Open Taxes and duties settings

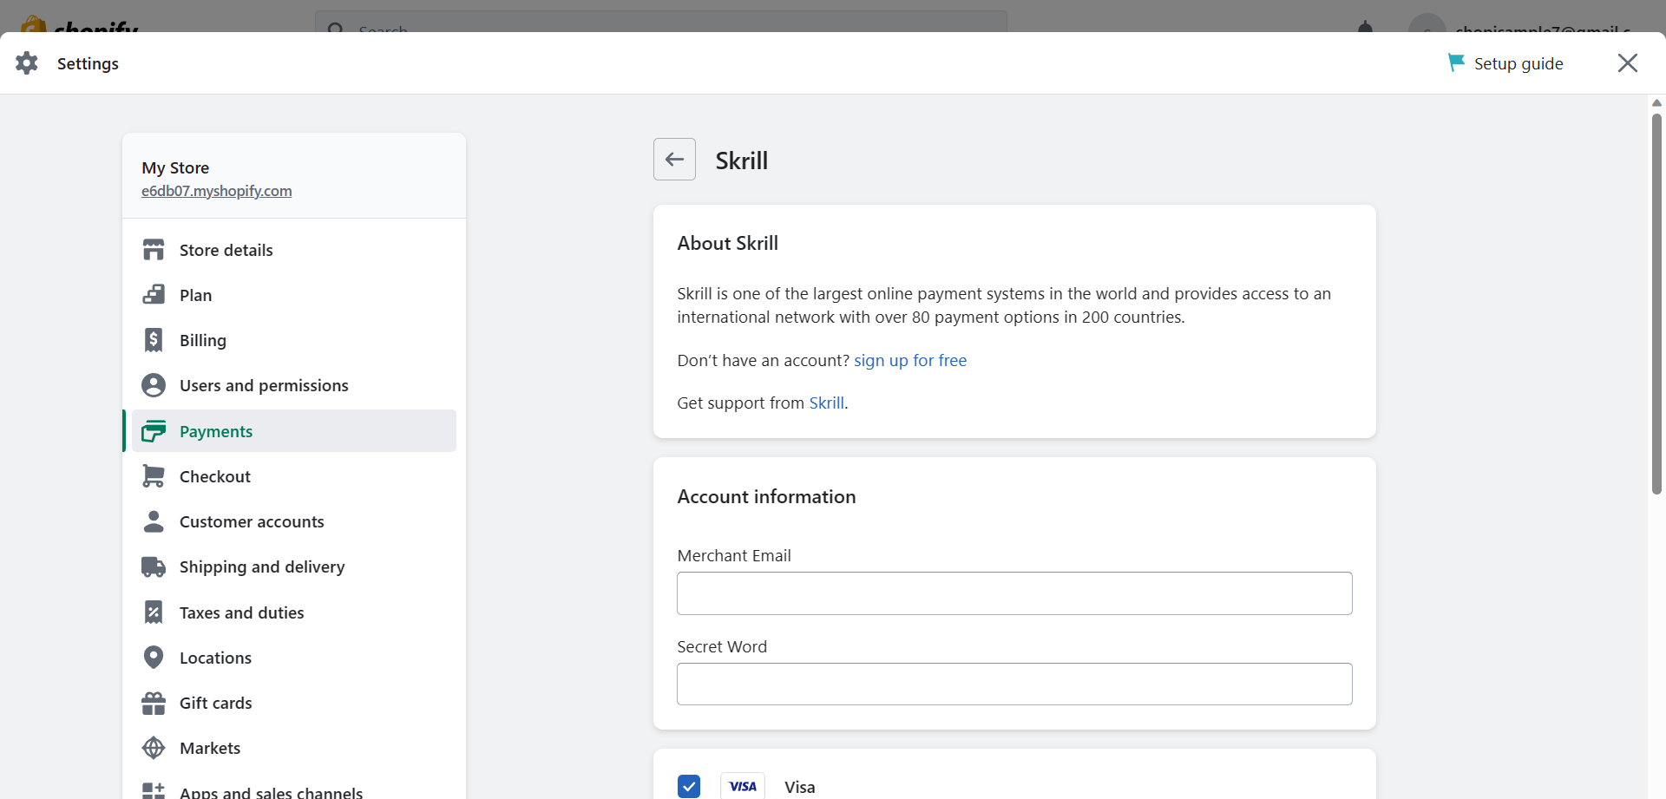coord(293,612)
